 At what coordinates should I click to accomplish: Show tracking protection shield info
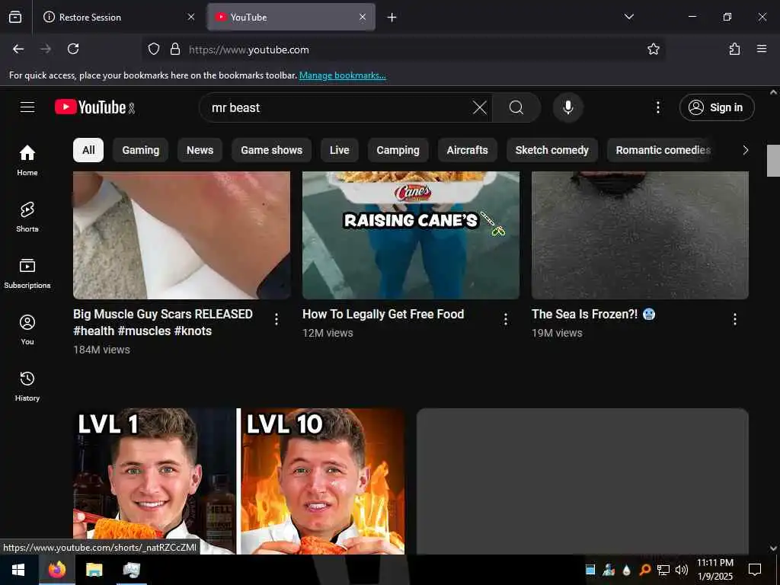click(154, 49)
